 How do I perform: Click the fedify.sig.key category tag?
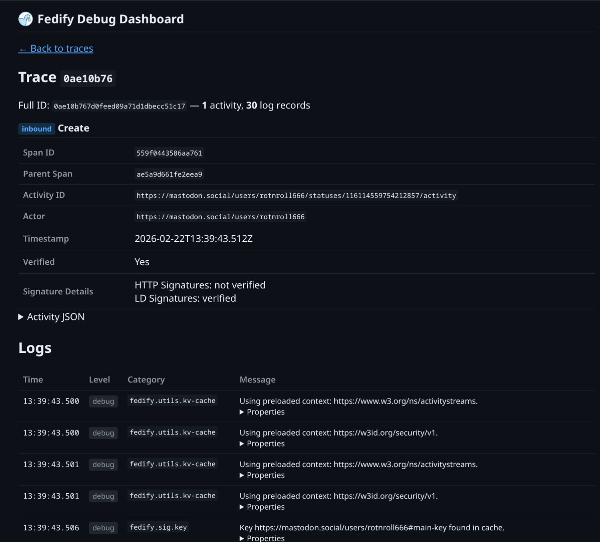pos(158,527)
